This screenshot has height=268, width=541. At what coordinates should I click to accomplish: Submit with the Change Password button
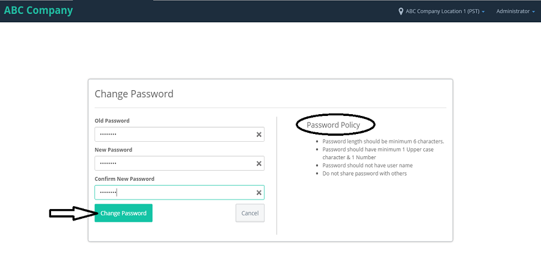(x=123, y=213)
